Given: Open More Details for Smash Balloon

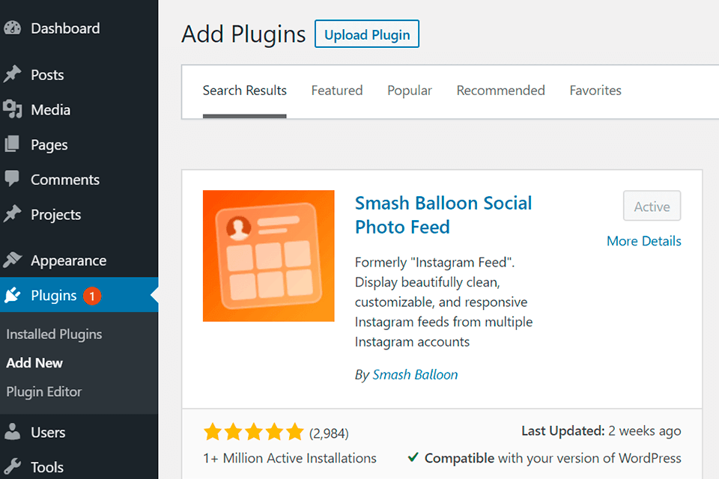Looking at the screenshot, I should (x=644, y=241).
